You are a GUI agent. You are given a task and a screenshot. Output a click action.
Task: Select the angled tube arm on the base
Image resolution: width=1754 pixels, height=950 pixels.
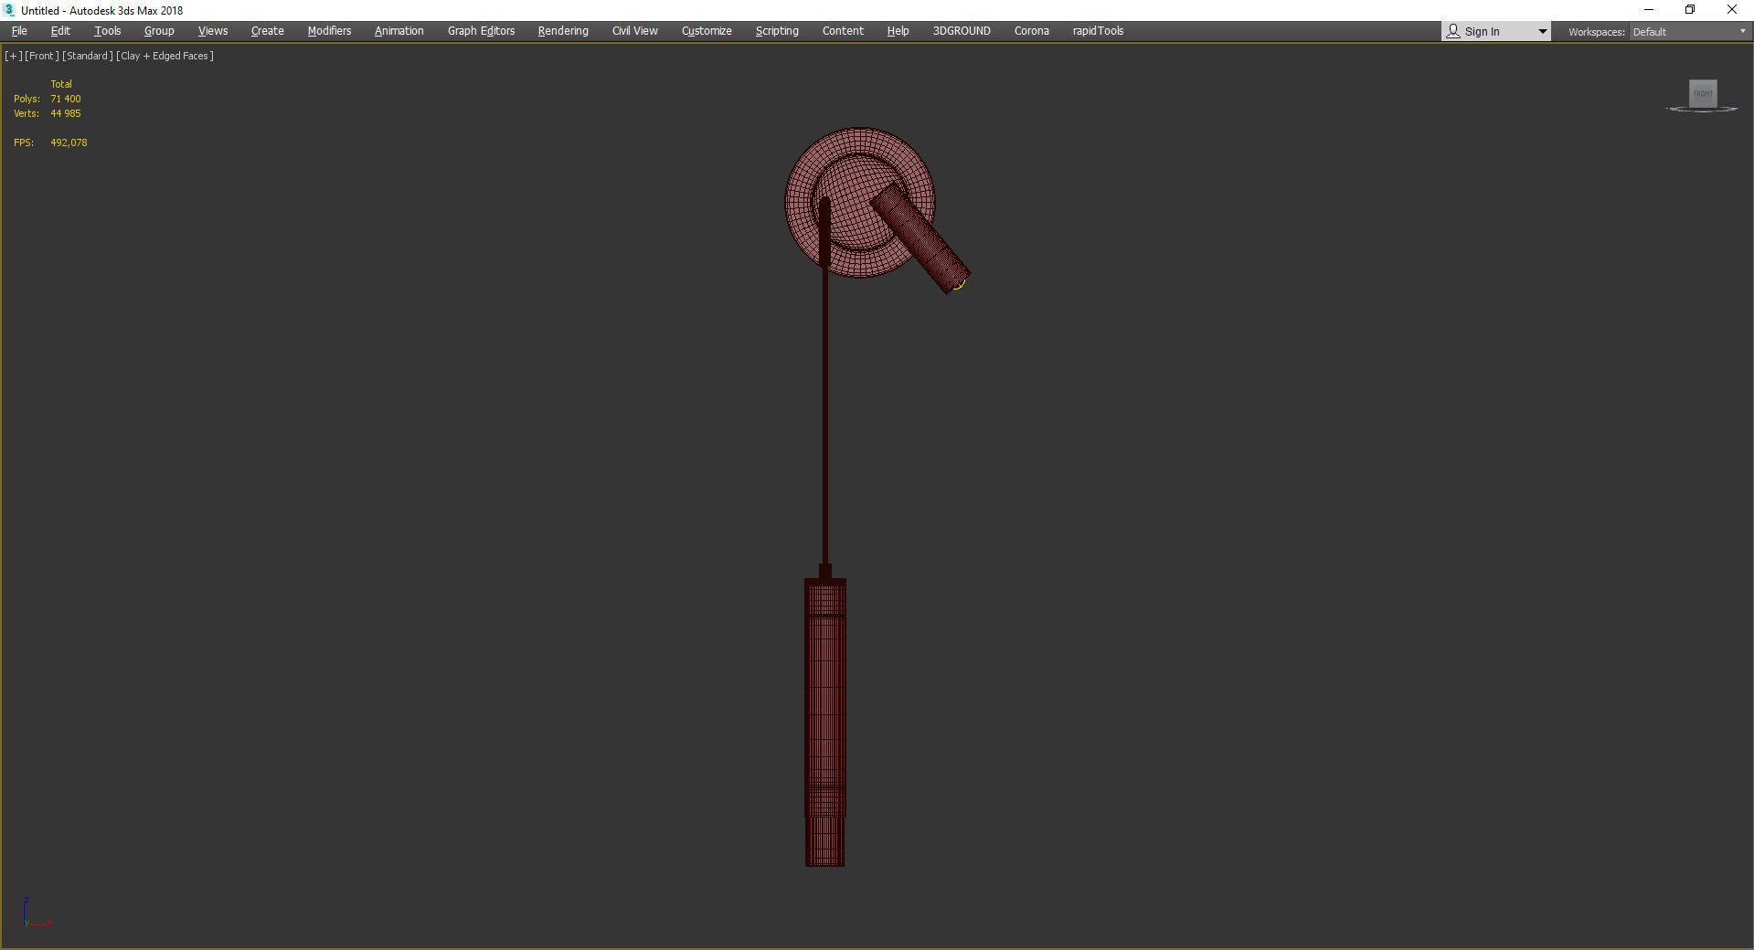(921, 239)
